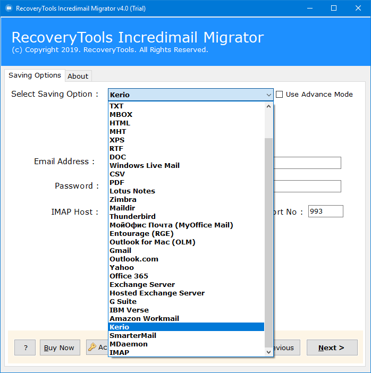Select Exchange Server option
The image size is (371, 373).
click(x=187, y=285)
